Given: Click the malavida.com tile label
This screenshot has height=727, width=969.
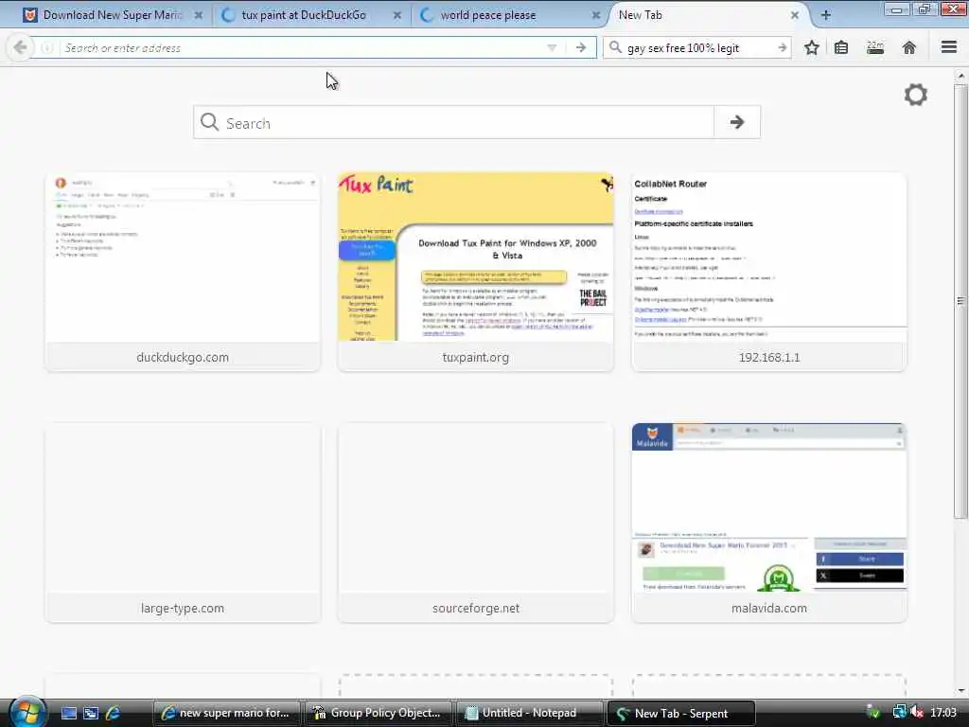Looking at the screenshot, I should [x=769, y=609].
